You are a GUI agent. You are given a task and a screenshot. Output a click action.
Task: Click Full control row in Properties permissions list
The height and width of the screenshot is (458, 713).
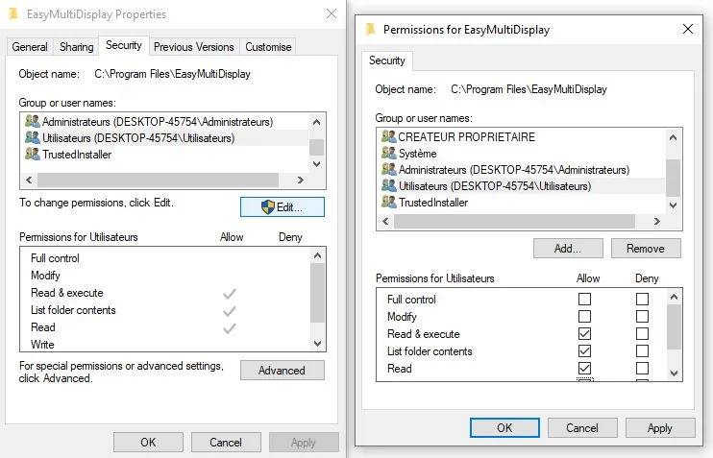pyautogui.click(x=166, y=258)
